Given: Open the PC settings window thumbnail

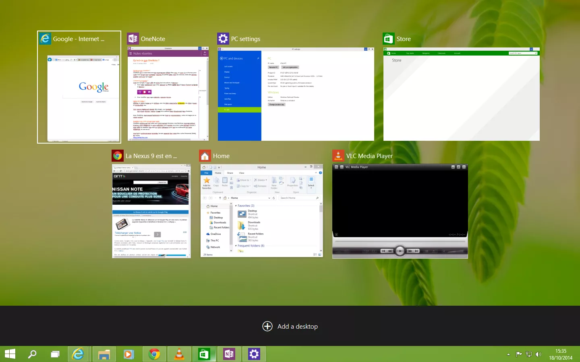Looking at the screenshot, I should [x=296, y=93].
